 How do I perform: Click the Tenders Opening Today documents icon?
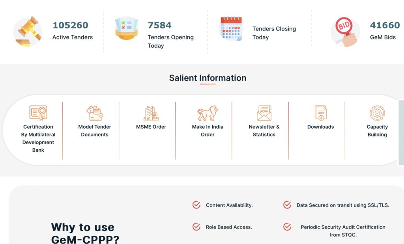pos(126,28)
